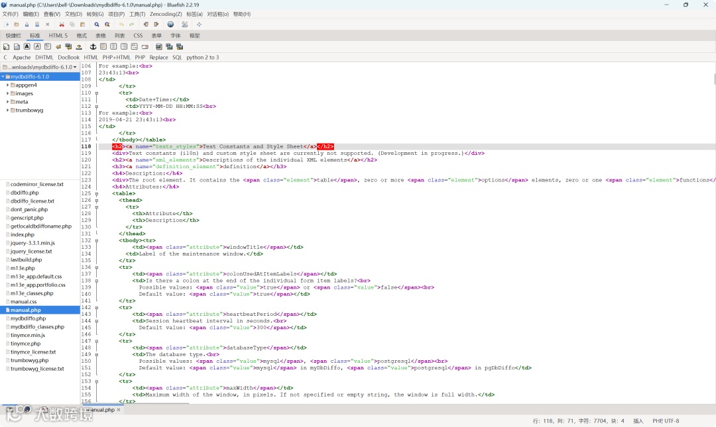The width and height of the screenshot is (716, 427).
Task: Open python 2 to 3 snippets
Action: 202,58
